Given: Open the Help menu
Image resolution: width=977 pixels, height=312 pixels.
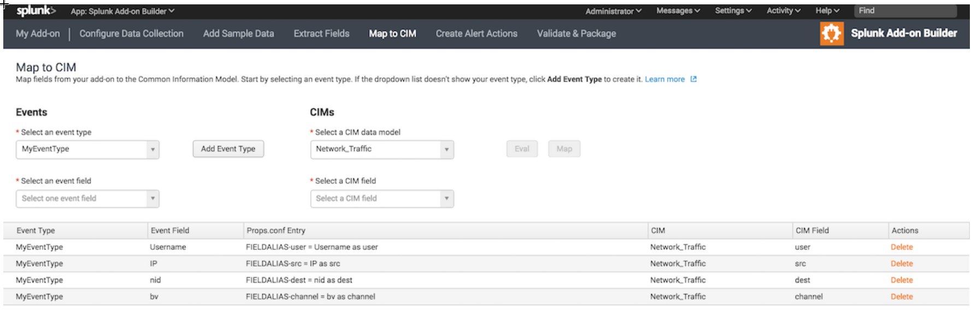Looking at the screenshot, I should tap(827, 11).
